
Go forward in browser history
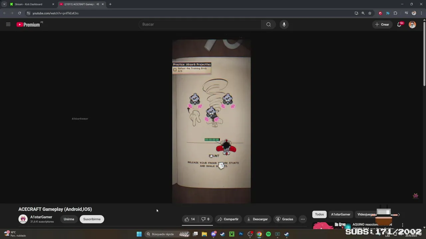[12, 13]
